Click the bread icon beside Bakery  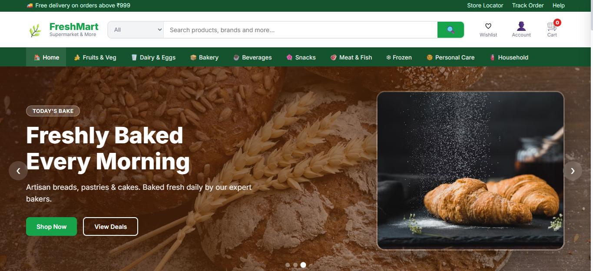click(193, 57)
